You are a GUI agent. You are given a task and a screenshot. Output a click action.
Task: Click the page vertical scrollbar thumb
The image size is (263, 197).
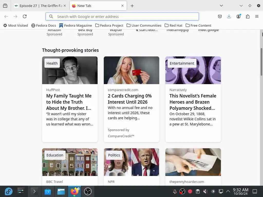point(261,62)
